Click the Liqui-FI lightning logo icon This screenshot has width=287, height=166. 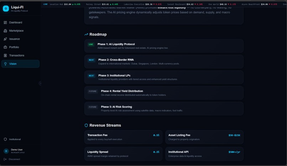6,9
